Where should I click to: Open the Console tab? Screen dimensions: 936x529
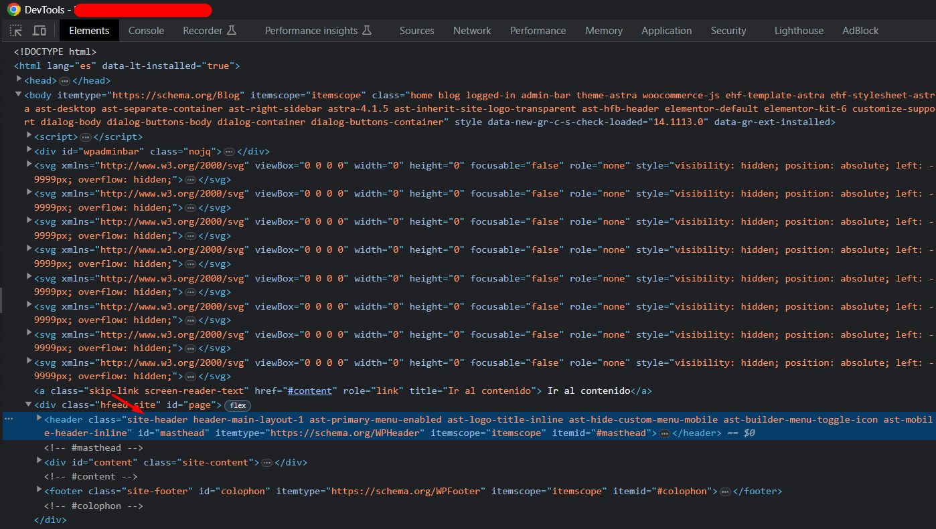click(146, 31)
